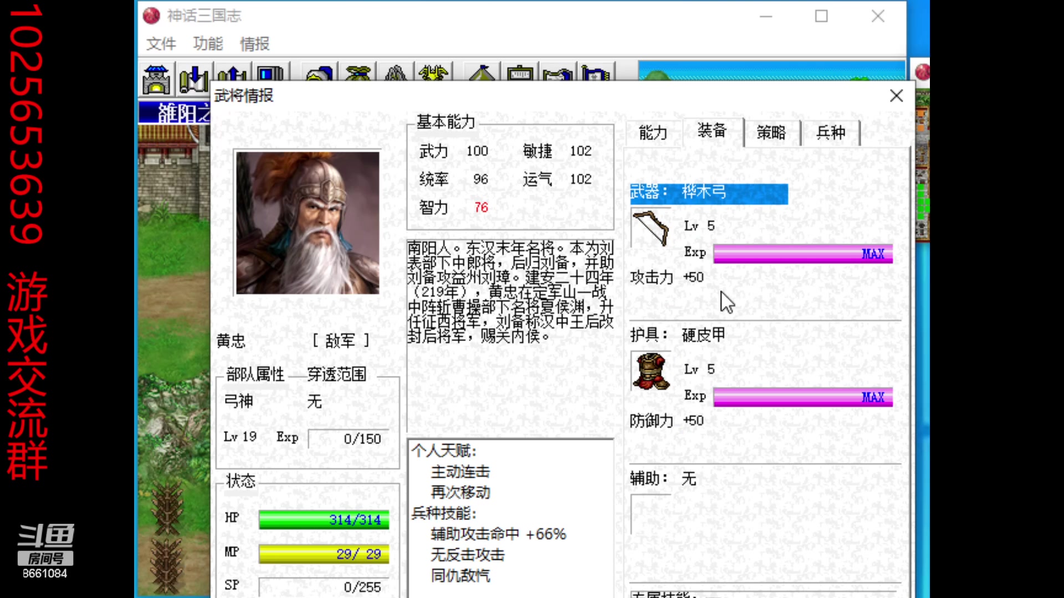Click the scroll with up arrow toolbar icon
1064x598 pixels.
[232, 73]
